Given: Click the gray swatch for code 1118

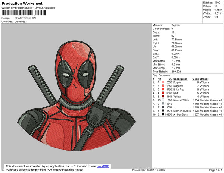Looking at the screenshot, I should [x=163, y=104].
